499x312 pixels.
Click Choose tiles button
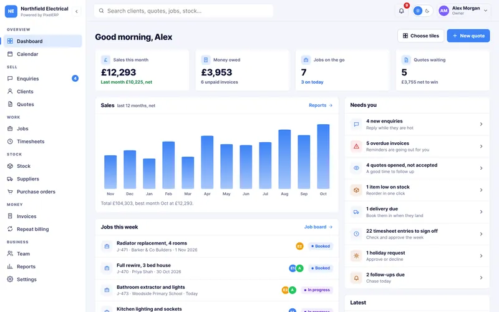pos(420,36)
